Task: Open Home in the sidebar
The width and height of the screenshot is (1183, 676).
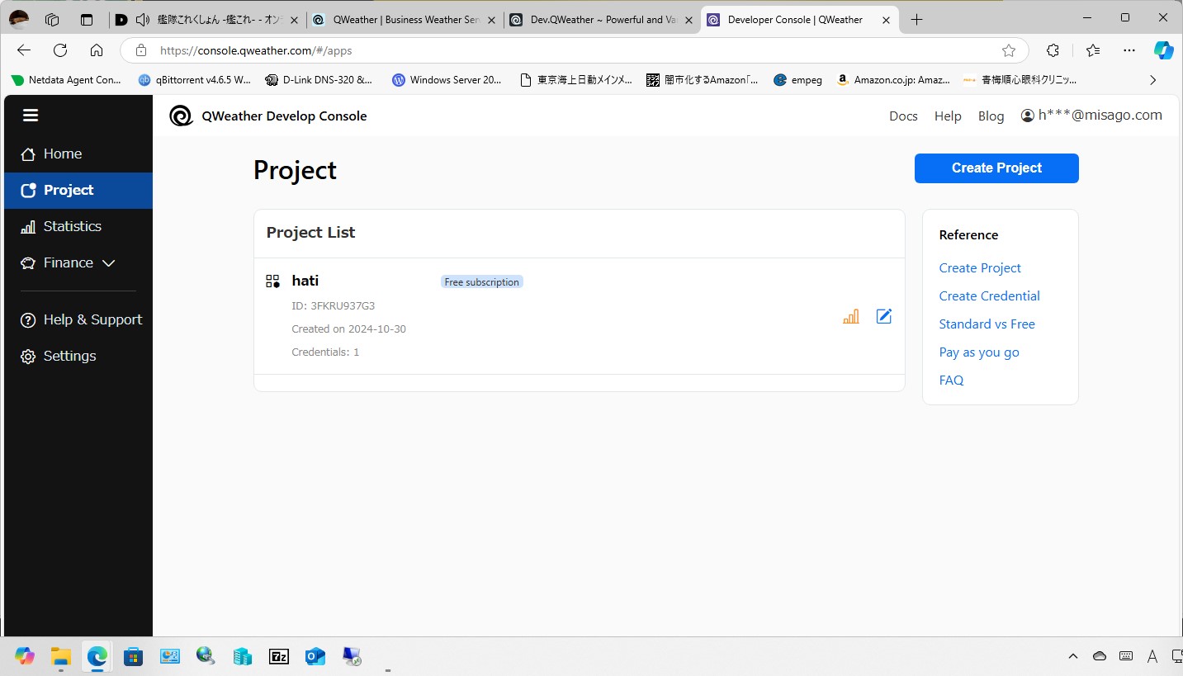Action: click(78, 154)
